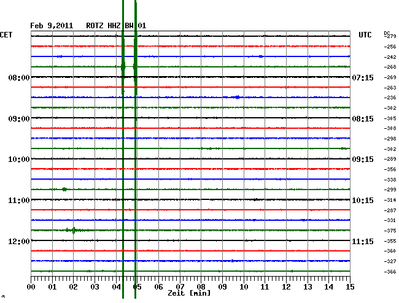Viewport: 399px width, 303px height.
Task: Select the station title "ROTZ HHZ BW 01"
Action: (x=116, y=26)
